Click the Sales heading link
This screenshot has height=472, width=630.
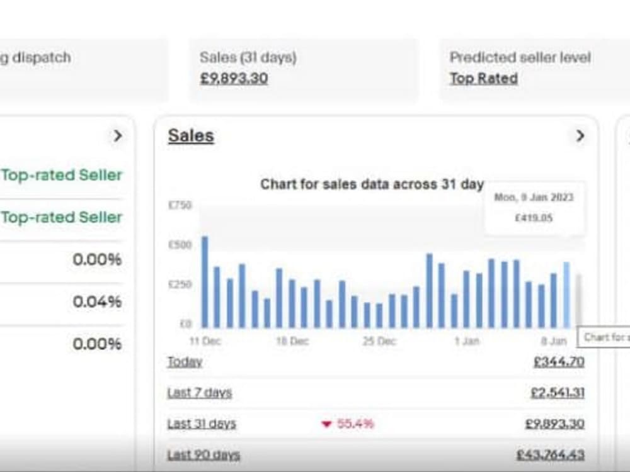[191, 136]
